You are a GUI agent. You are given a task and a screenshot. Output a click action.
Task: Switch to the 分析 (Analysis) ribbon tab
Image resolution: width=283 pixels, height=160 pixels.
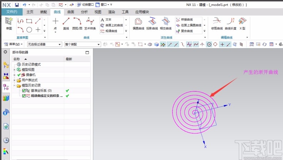tap(84, 12)
